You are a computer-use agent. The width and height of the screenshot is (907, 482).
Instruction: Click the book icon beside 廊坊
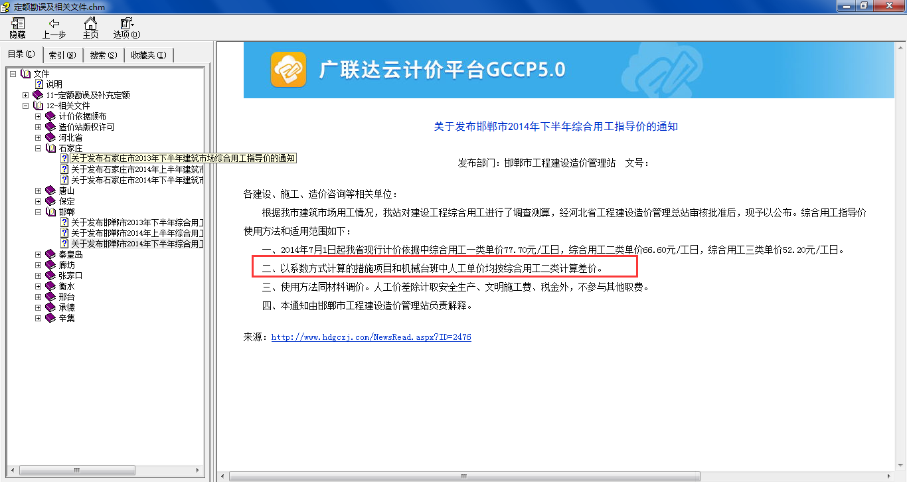(50, 265)
